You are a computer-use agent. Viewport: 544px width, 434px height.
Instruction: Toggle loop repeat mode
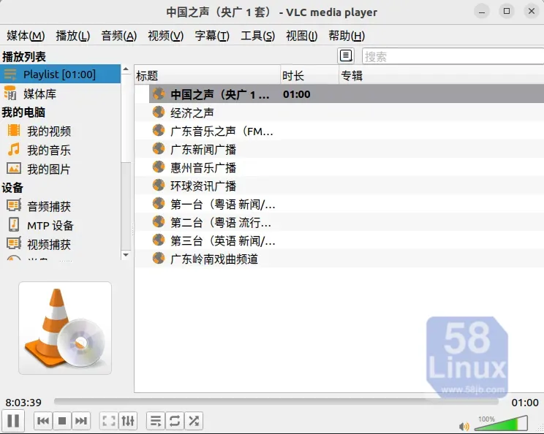pos(175,421)
